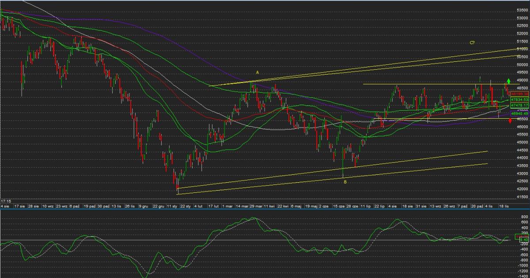Click the green 47834.53 price label
This screenshot has height=278, width=530.
(x=519, y=100)
